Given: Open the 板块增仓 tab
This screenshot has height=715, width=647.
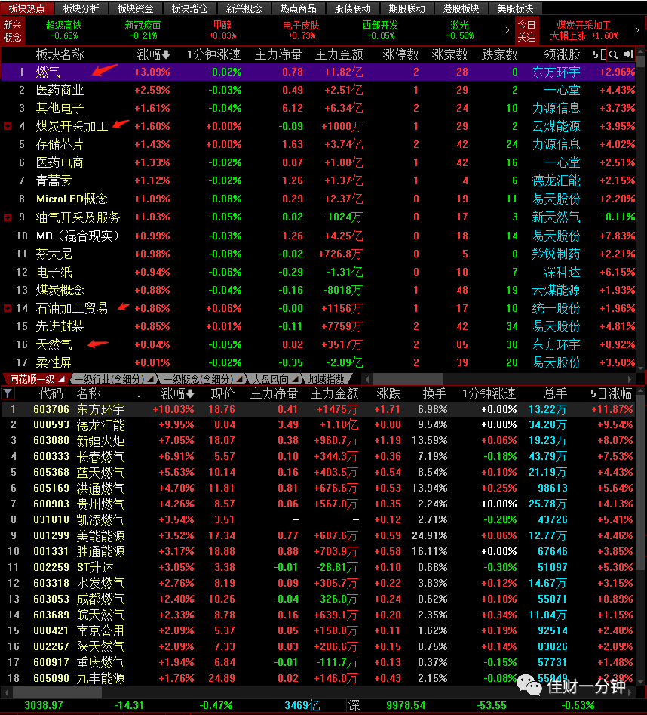Looking at the screenshot, I should tap(189, 8).
